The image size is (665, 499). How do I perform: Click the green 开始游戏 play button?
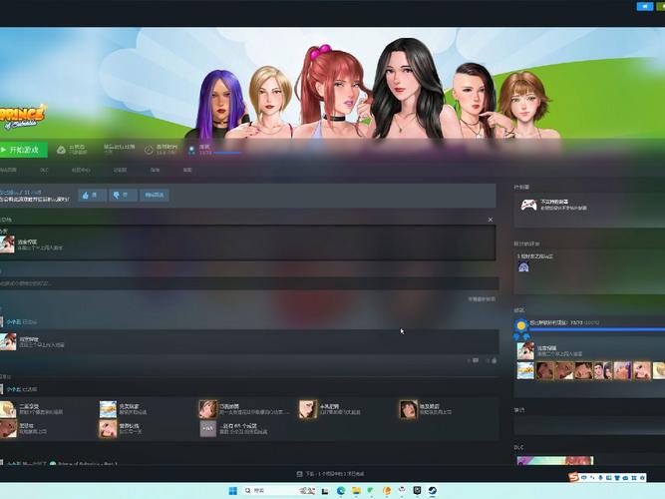click(23, 150)
